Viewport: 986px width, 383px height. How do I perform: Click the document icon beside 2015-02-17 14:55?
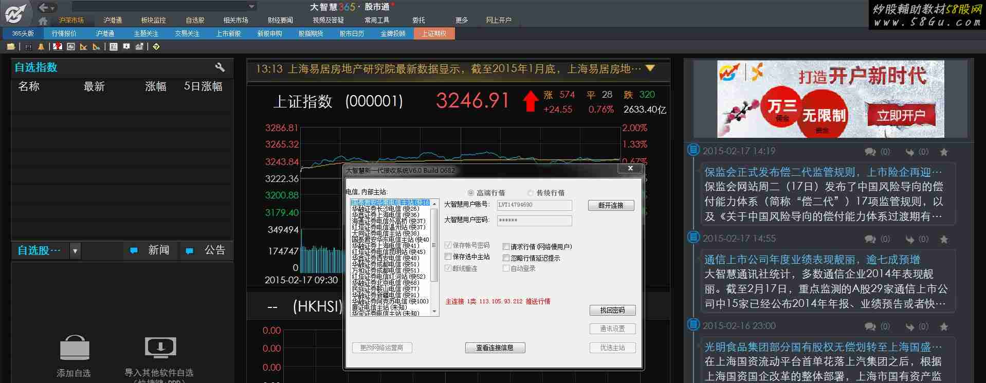(x=693, y=237)
